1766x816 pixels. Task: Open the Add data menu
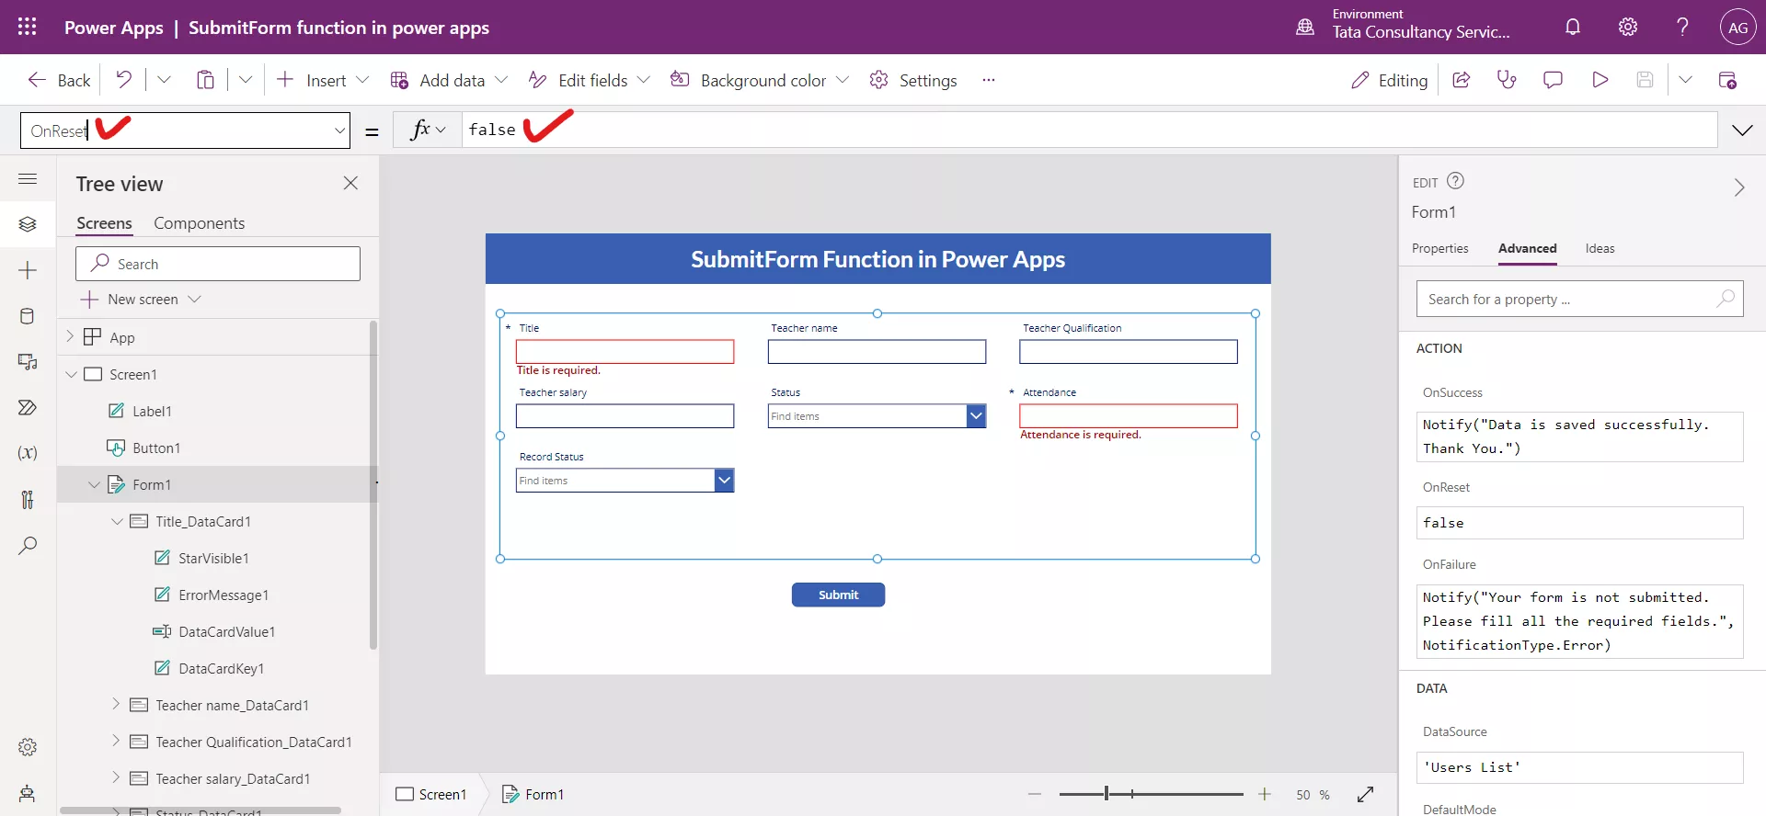tap(449, 80)
